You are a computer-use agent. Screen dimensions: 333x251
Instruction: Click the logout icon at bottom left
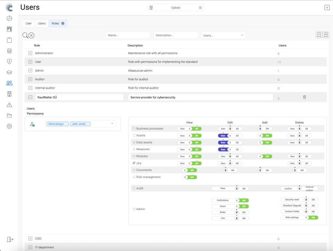[x=10, y=239]
